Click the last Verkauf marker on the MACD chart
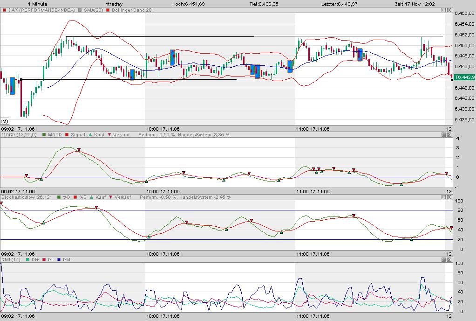This screenshot has width=476, height=321. pyautogui.click(x=447, y=173)
